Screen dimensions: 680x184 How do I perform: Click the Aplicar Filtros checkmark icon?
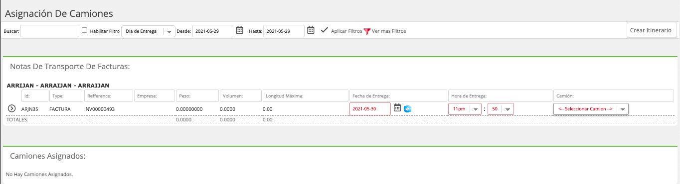coord(324,30)
